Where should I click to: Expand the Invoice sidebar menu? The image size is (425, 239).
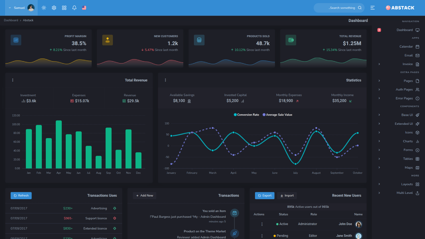click(x=398, y=64)
